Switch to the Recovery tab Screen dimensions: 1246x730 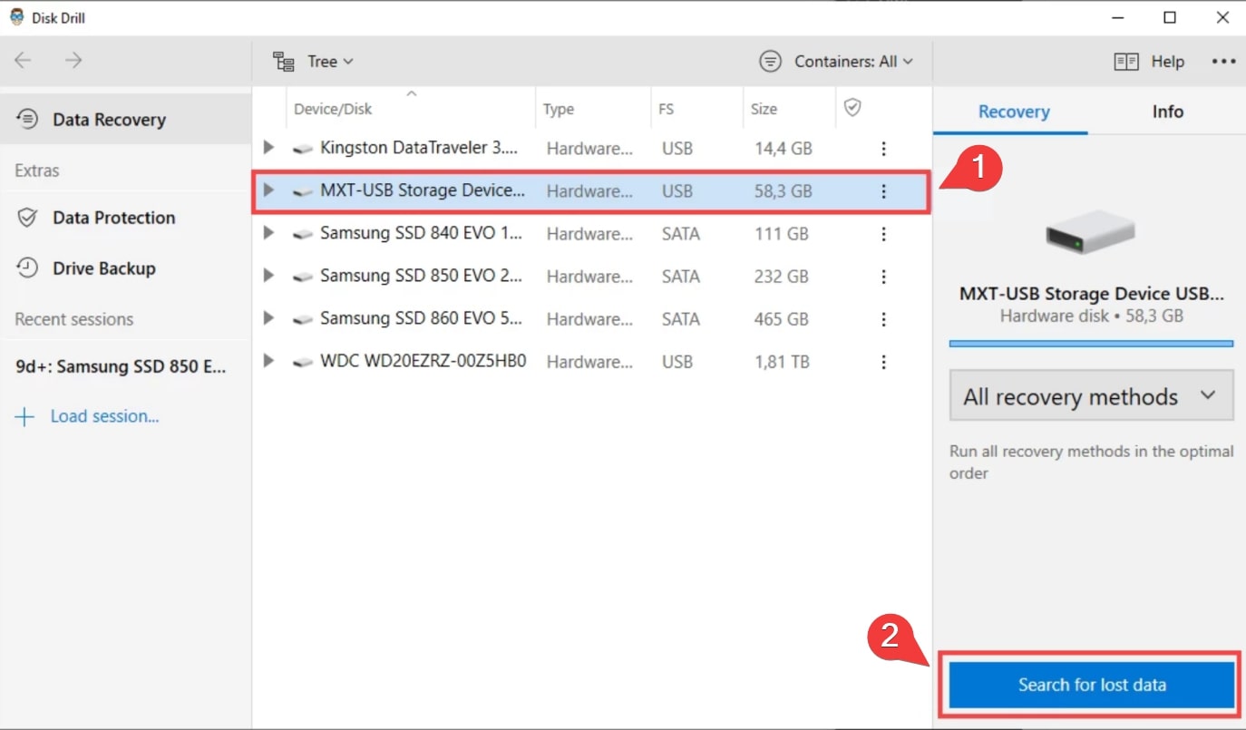[x=1013, y=112]
